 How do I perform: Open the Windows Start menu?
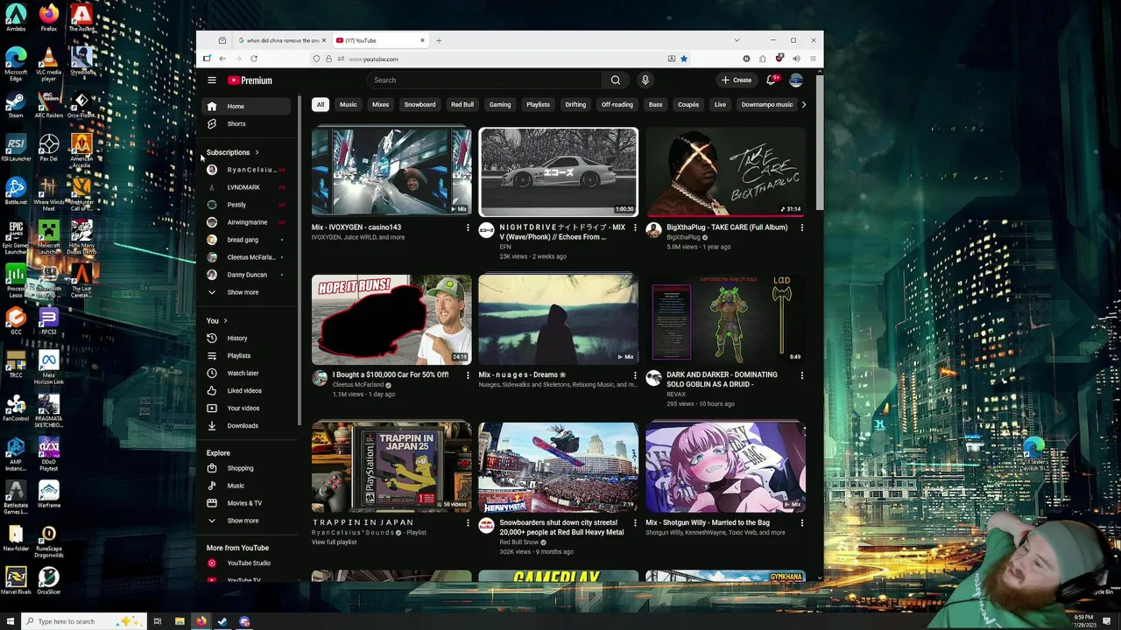pos(9,621)
